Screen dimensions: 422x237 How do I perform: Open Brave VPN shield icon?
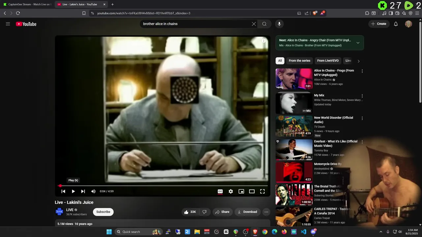[410, 13]
